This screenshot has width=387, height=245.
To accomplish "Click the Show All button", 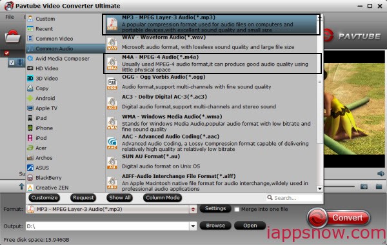I will point(120,198).
